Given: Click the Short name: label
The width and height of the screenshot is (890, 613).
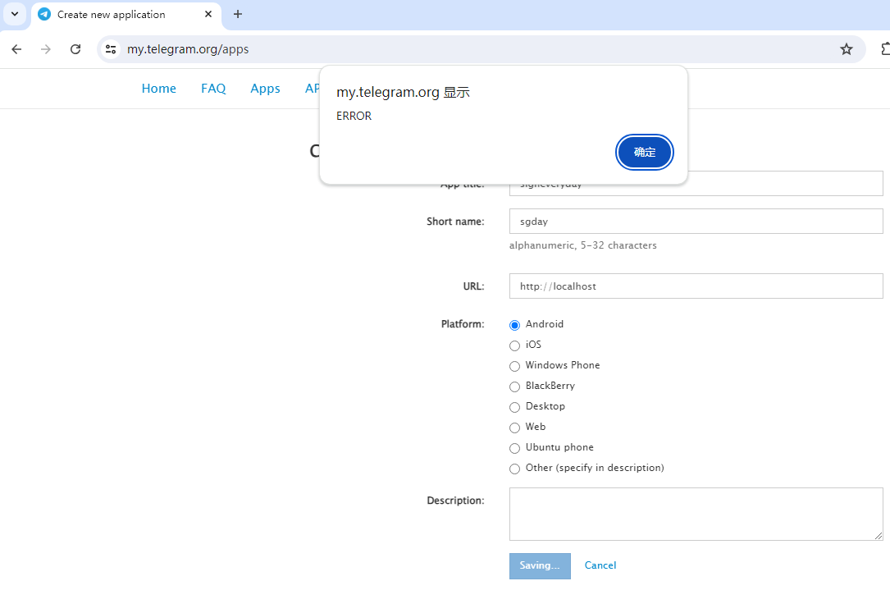Looking at the screenshot, I should [x=455, y=222].
